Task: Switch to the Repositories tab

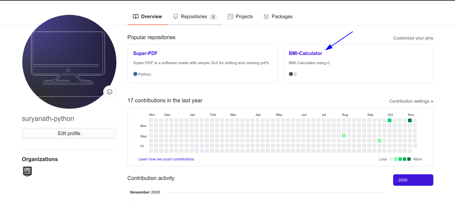Action: pos(194,17)
